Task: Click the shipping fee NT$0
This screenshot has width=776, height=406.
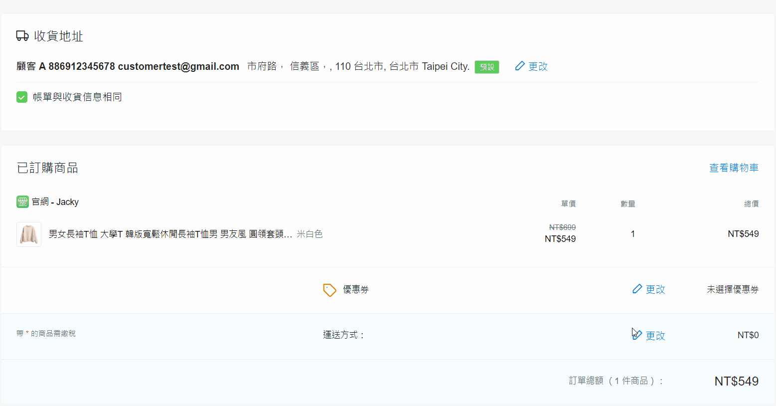Action: pyautogui.click(x=748, y=335)
